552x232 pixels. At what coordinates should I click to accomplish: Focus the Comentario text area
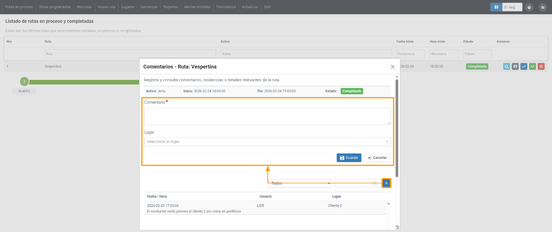(267, 116)
